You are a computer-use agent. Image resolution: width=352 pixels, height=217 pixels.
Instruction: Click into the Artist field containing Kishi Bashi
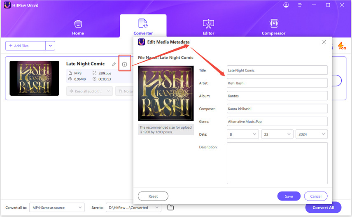coord(277,83)
